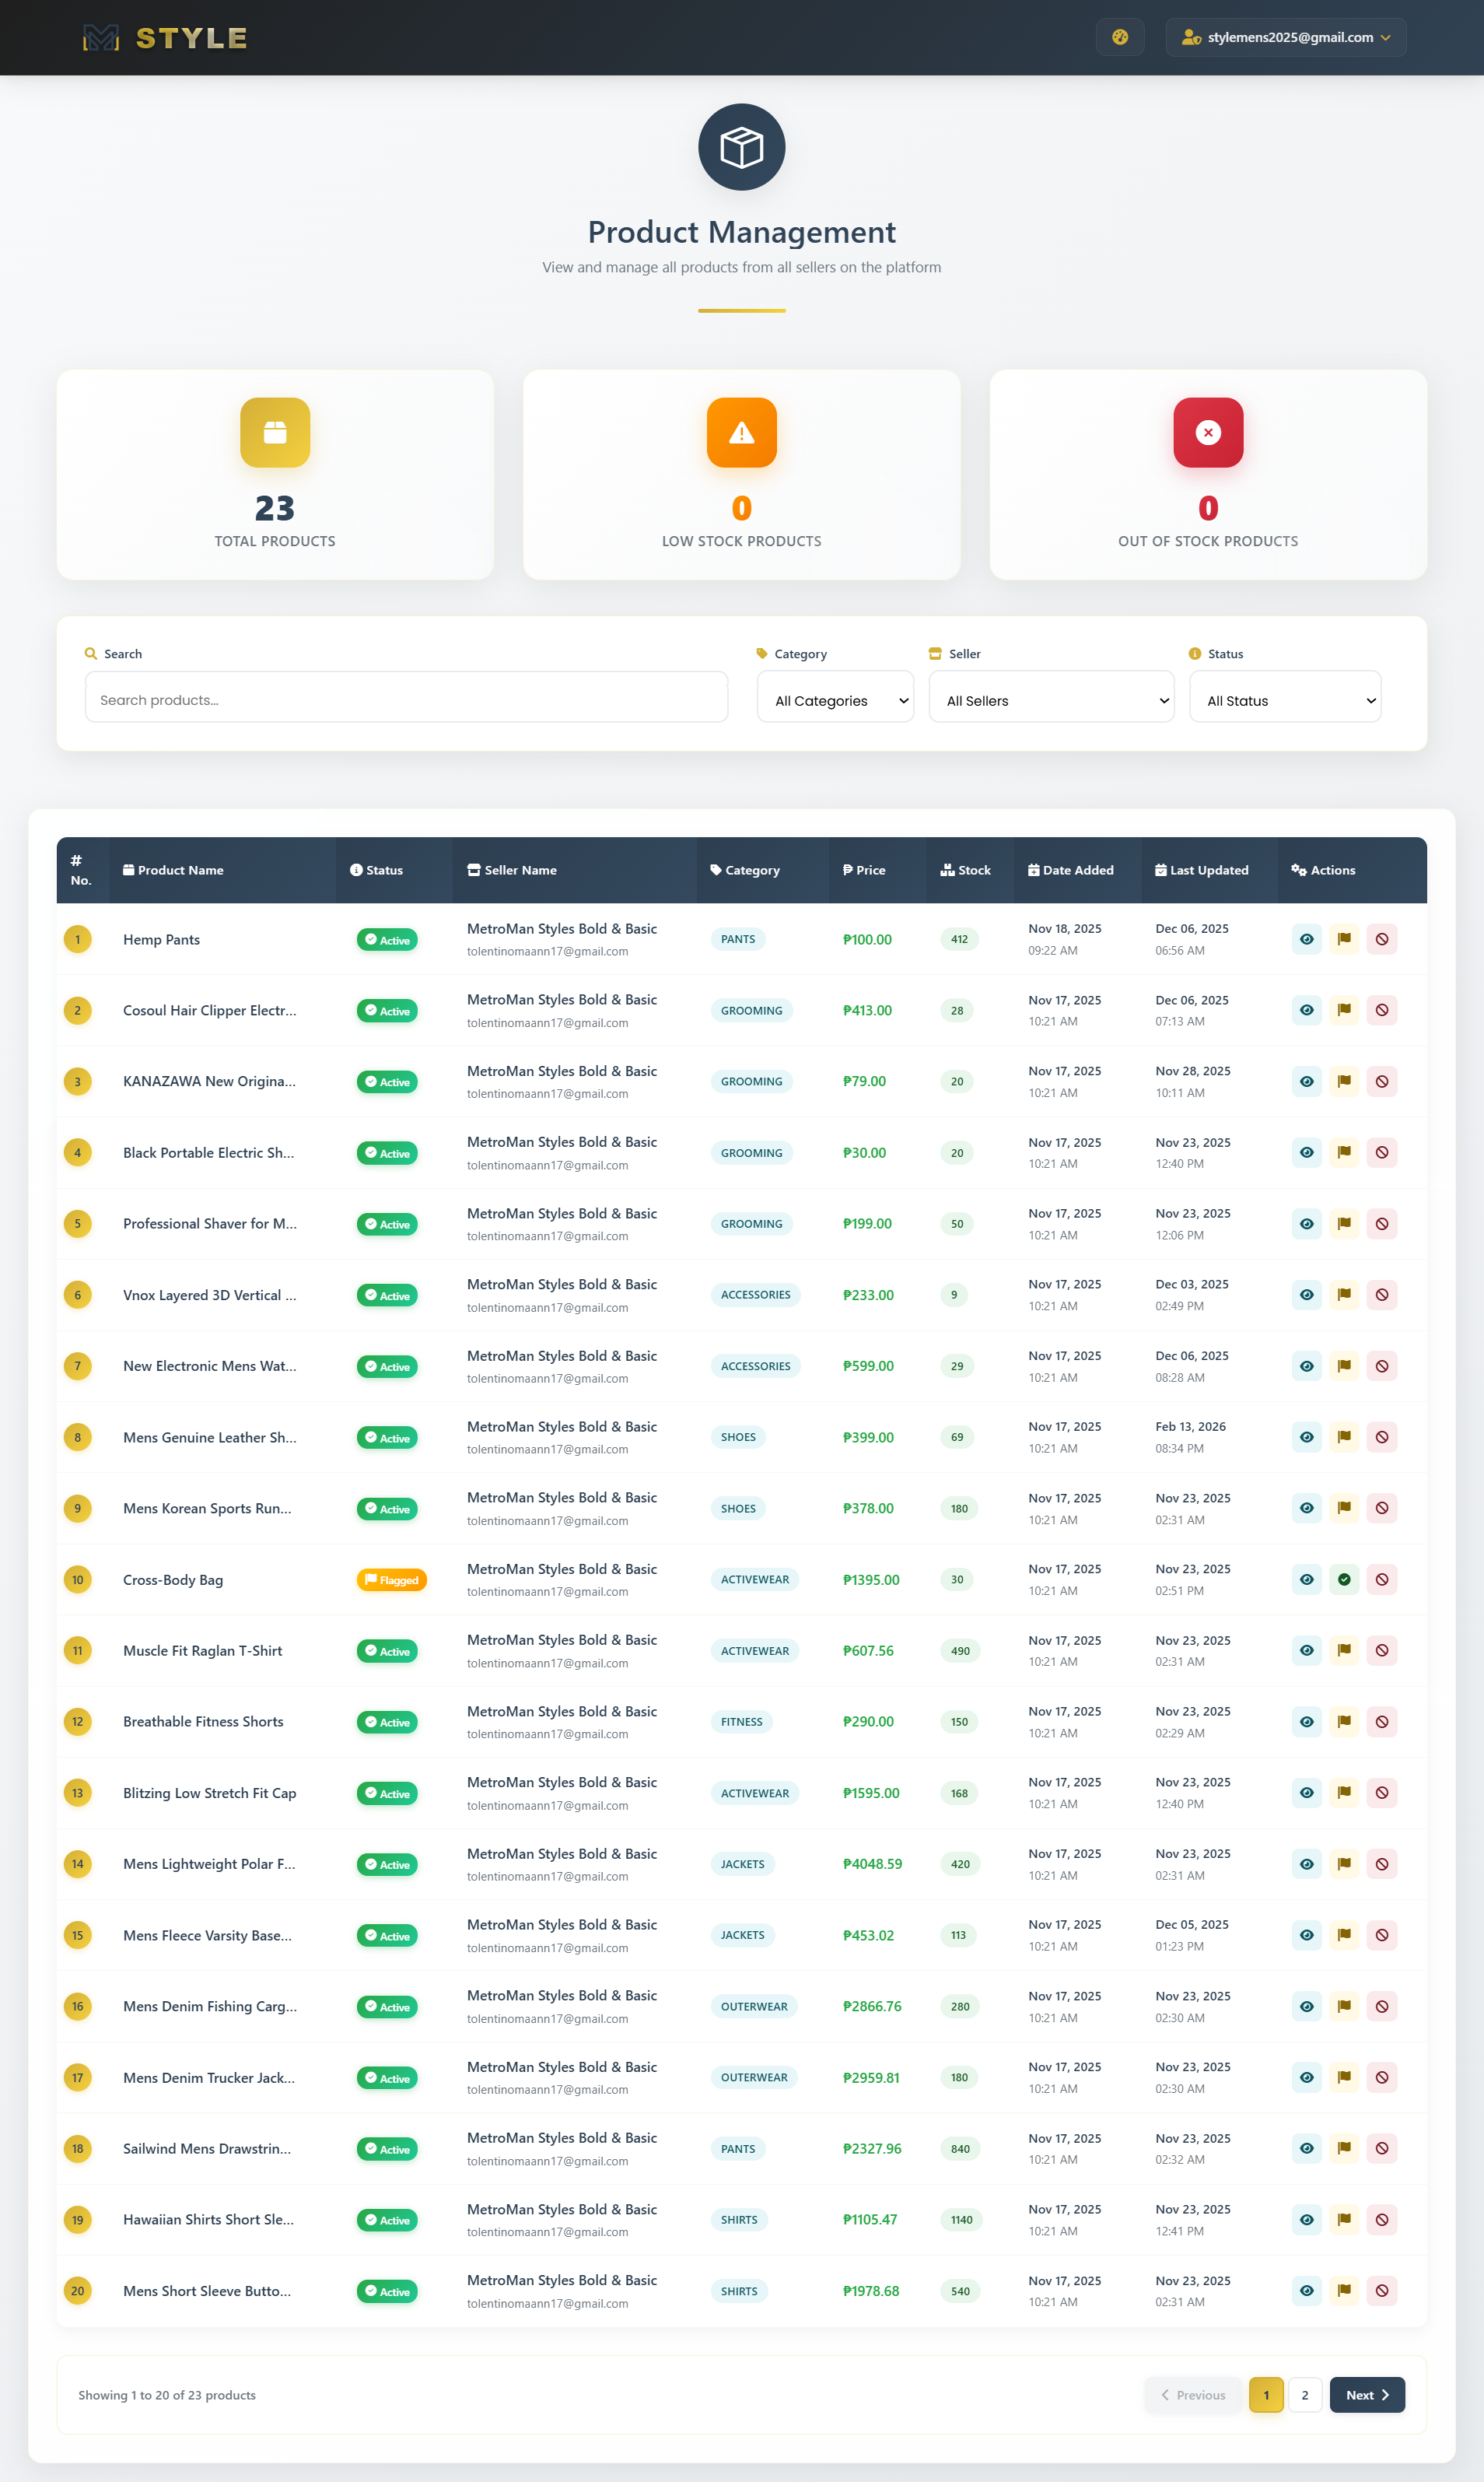The height and width of the screenshot is (2482, 1484).
Task: View details of Hemp Pants product
Action: (x=1306, y=938)
